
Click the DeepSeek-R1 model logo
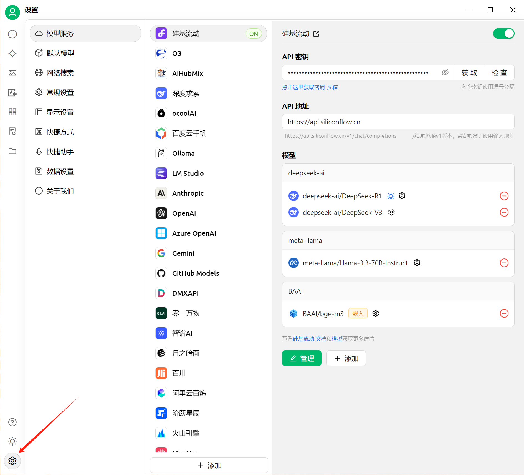[x=293, y=196]
